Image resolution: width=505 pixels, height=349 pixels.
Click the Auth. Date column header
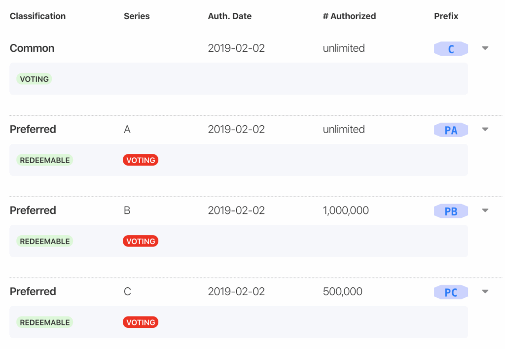point(229,16)
